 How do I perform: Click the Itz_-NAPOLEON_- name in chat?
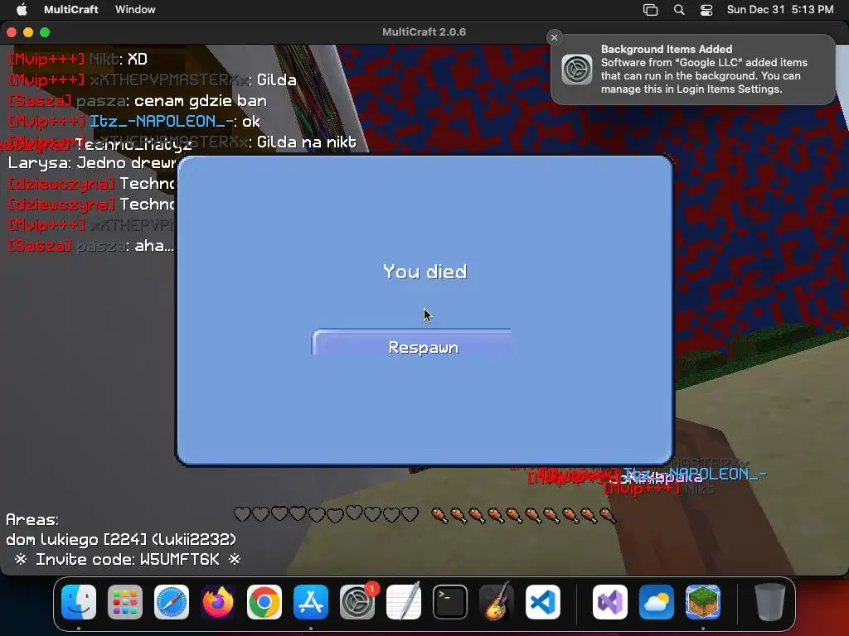pyautogui.click(x=162, y=122)
